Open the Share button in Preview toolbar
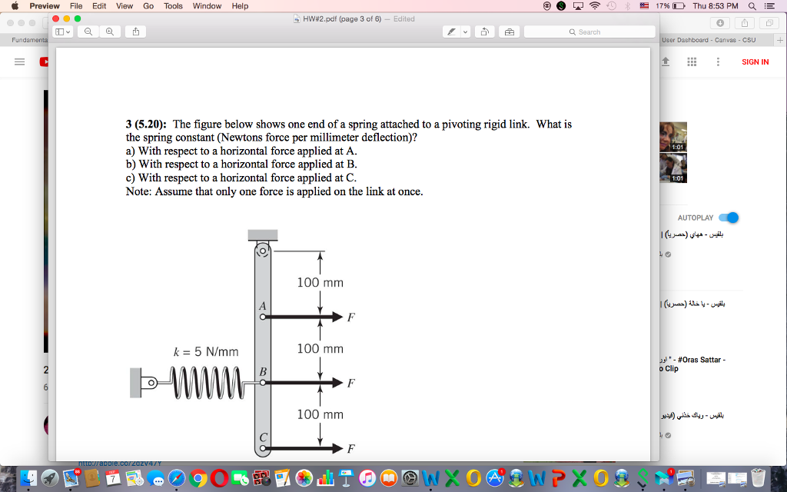 pyautogui.click(x=135, y=32)
